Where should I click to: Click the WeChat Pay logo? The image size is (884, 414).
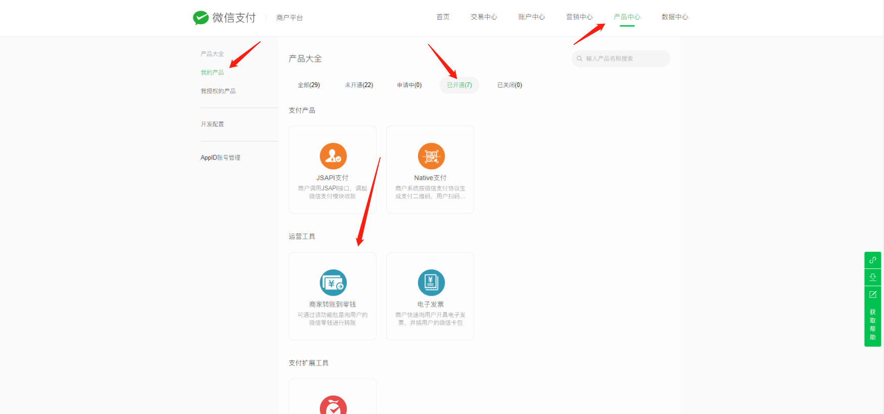pyautogui.click(x=224, y=18)
